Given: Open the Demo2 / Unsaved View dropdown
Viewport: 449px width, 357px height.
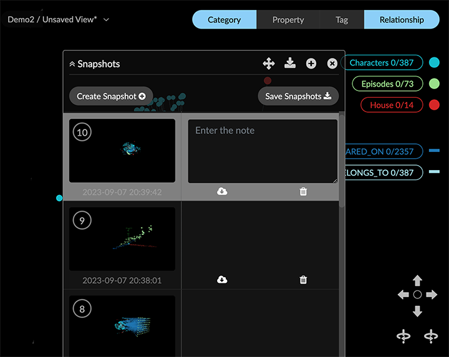Looking at the screenshot, I should click(106, 19).
